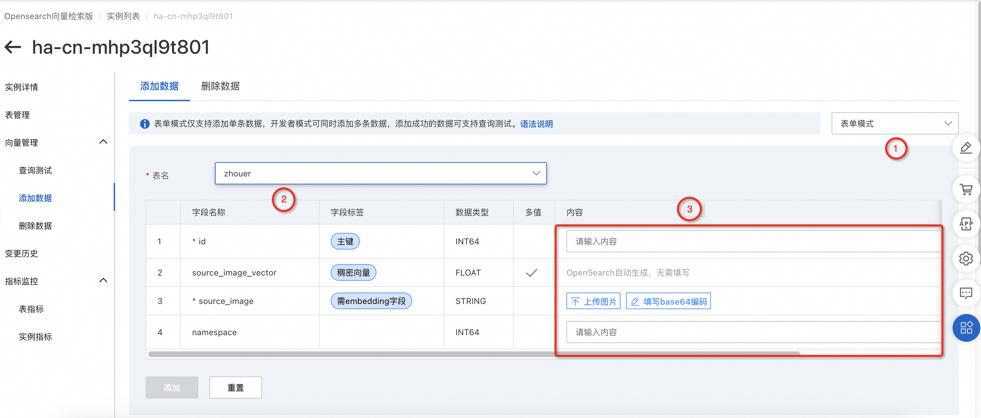The image size is (981, 418).
Task: Click the 语法说明 link
Action: point(536,124)
